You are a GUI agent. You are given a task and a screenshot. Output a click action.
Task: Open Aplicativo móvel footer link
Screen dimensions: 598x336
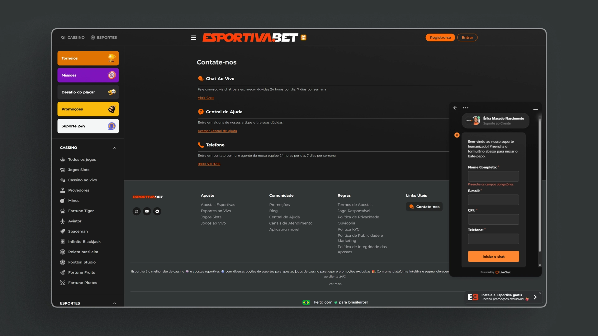[284, 229]
